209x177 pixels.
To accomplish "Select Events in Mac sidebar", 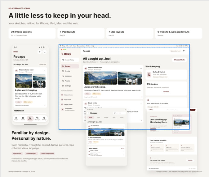I will tap(70, 71).
